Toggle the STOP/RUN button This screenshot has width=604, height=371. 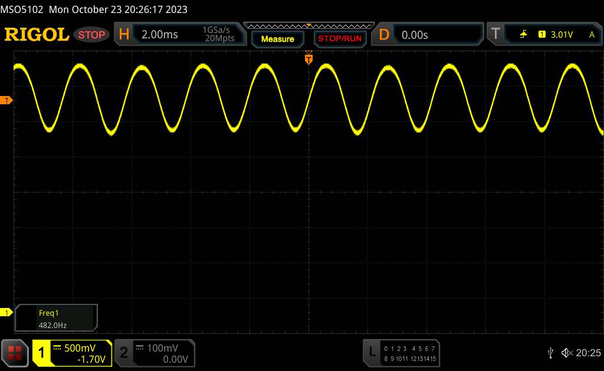click(x=340, y=39)
